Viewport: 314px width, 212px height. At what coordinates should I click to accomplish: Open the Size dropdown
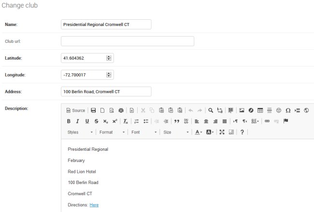175,132
